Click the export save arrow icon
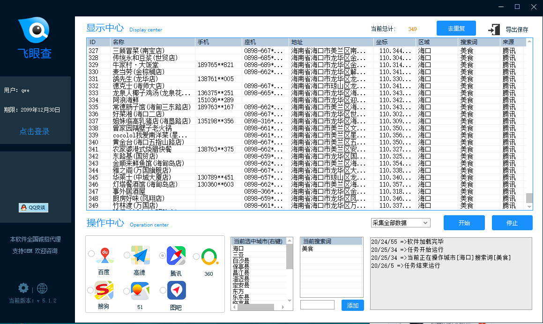The width and height of the screenshot is (543, 324). pyautogui.click(x=494, y=30)
